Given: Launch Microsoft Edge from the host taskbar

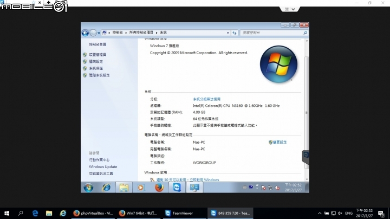Looking at the screenshot, I should click(x=35, y=213).
